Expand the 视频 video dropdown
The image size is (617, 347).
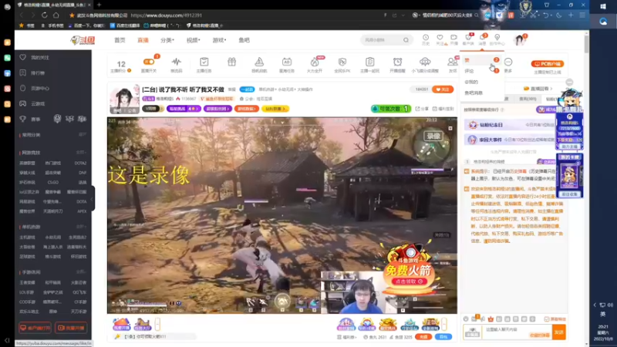(194, 40)
